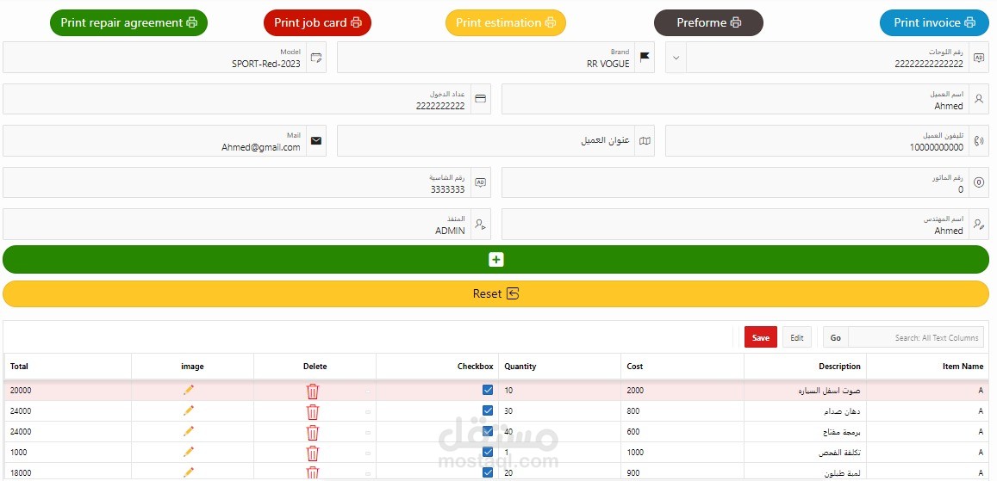Click the flag icon beside Brand
Image resolution: width=997 pixels, height=481 pixels.
[645, 58]
